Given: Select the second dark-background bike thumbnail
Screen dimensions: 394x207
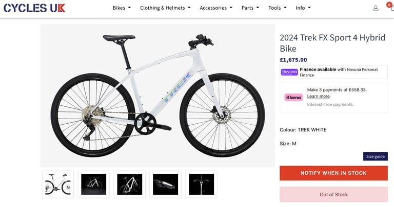Looking at the screenshot, I should click(94, 184).
